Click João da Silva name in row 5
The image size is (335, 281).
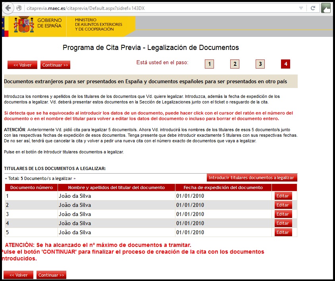coord(75,233)
